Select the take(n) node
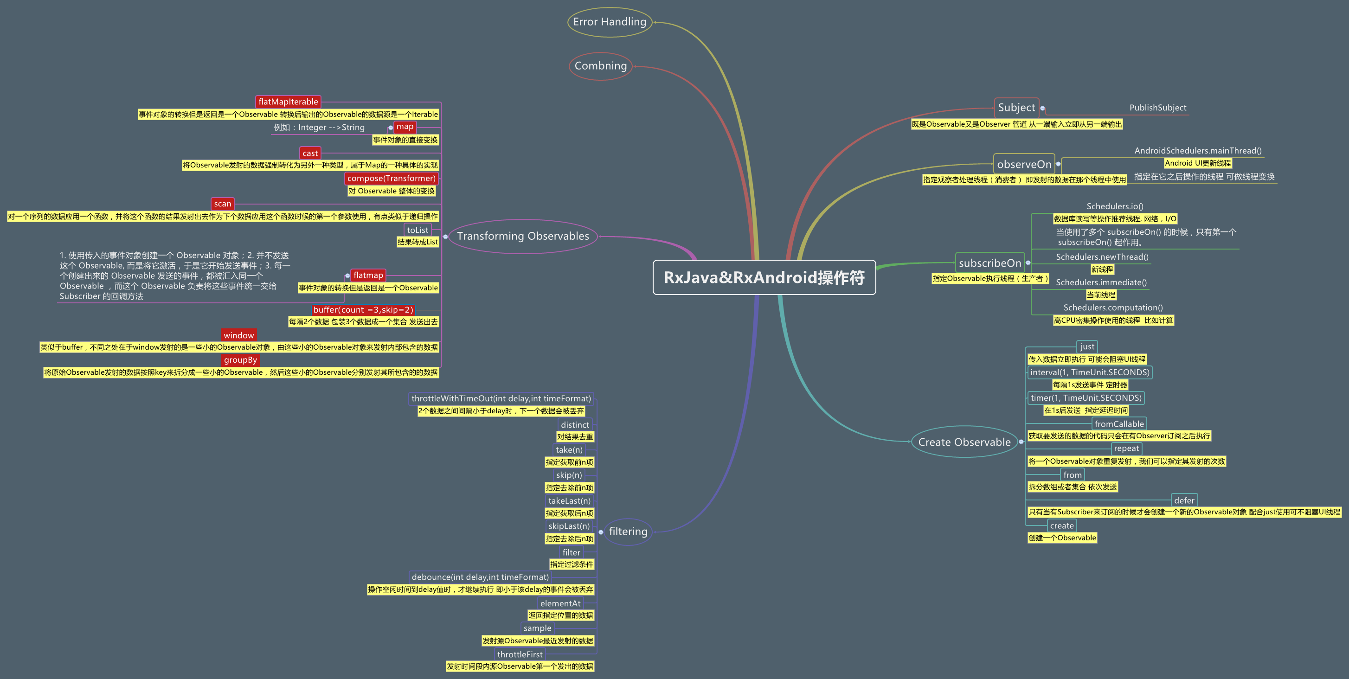Image resolution: width=1349 pixels, height=679 pixels. point(569,450)
